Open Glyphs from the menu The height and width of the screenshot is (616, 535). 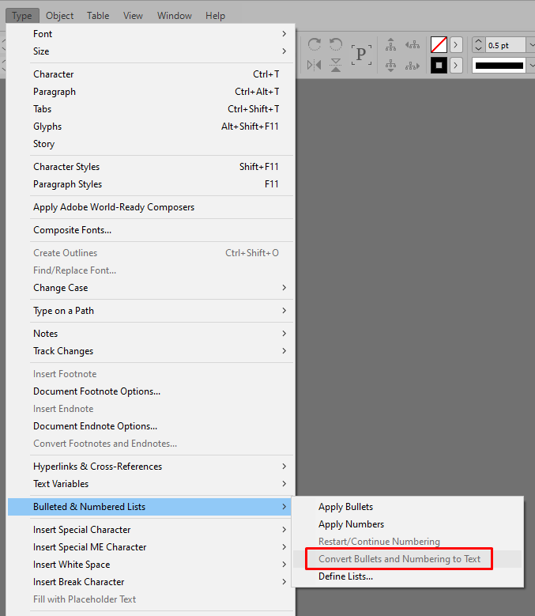pyautogui.click(x=151, y=127)
